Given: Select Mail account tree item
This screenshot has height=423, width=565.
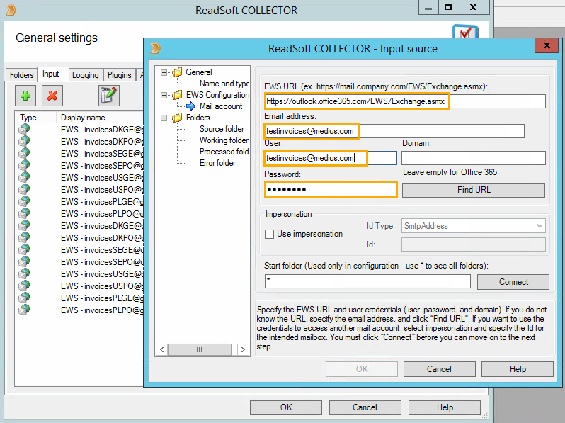Looking at the screenshot, I should click(x=221, y=106).
